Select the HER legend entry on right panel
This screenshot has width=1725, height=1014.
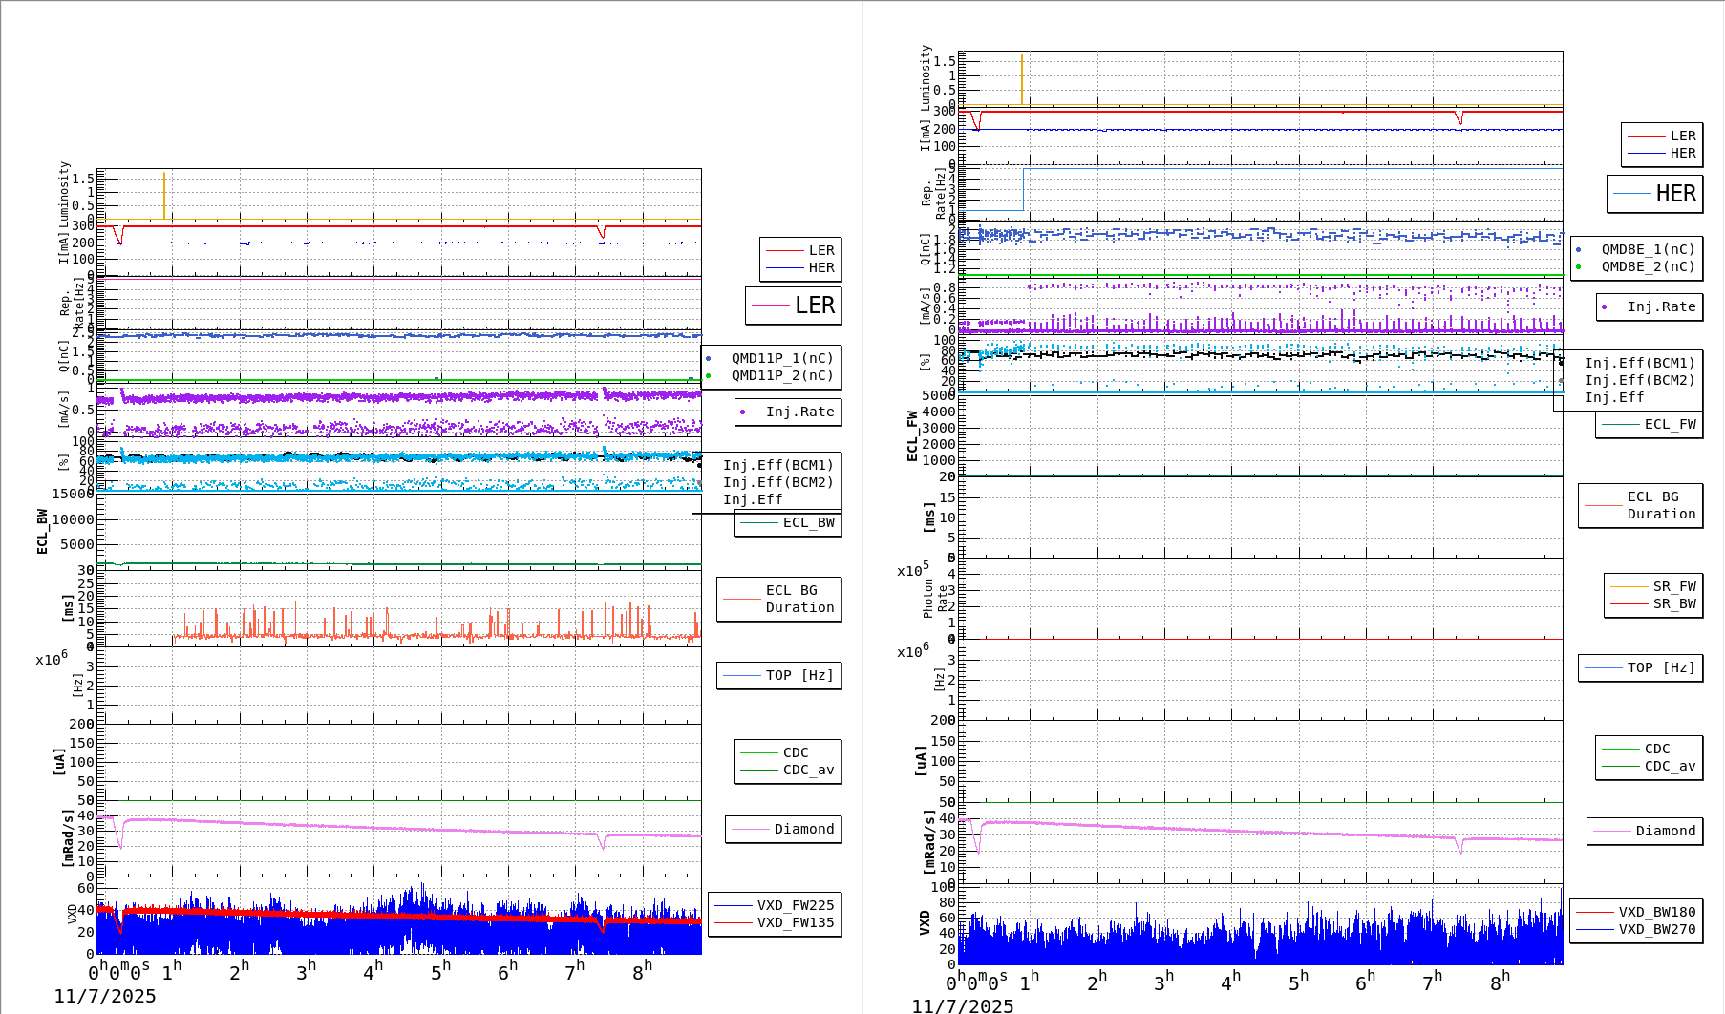click(x=1656, y=194)
